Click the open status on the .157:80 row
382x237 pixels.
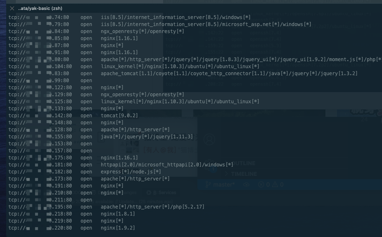[x=86, y=151]
